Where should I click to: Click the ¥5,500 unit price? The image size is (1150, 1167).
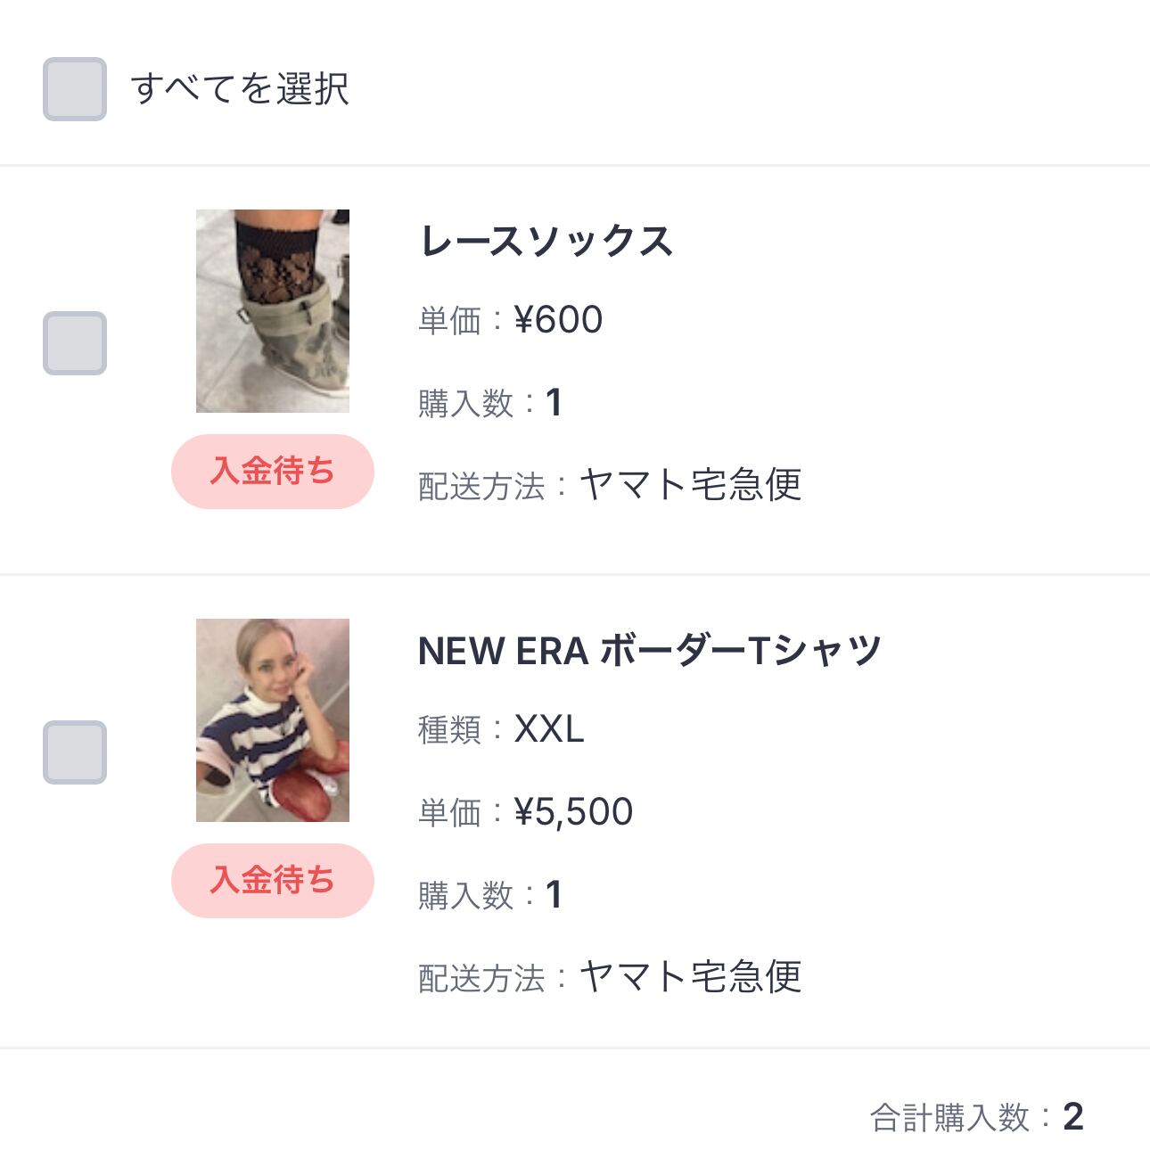point(574,812)
